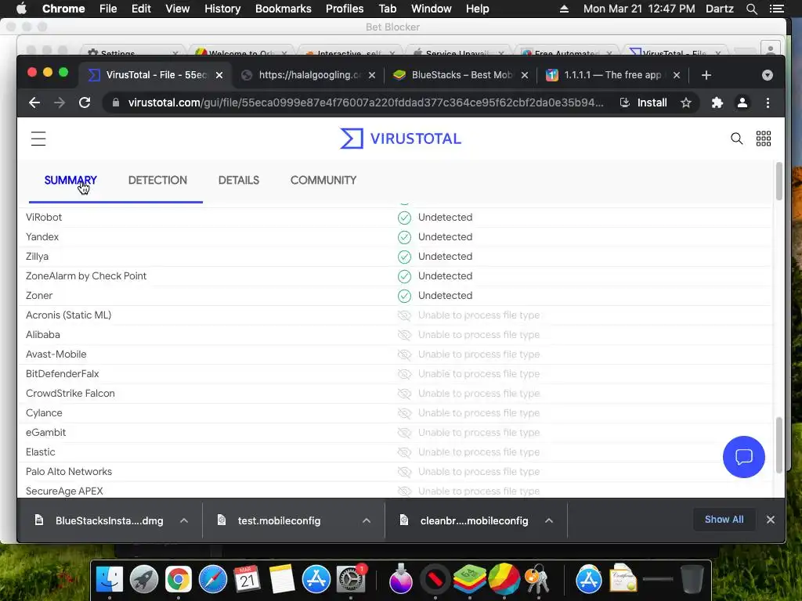Expand options for cleanbr mobileconfig download

pos(549,520)
